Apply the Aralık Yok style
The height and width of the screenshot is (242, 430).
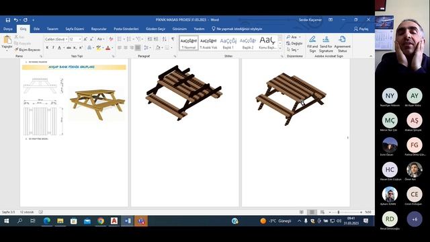(208, 43)
